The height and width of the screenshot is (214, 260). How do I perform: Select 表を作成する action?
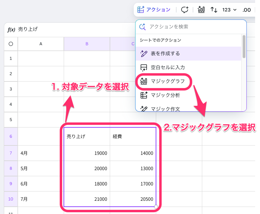[188, 54]
